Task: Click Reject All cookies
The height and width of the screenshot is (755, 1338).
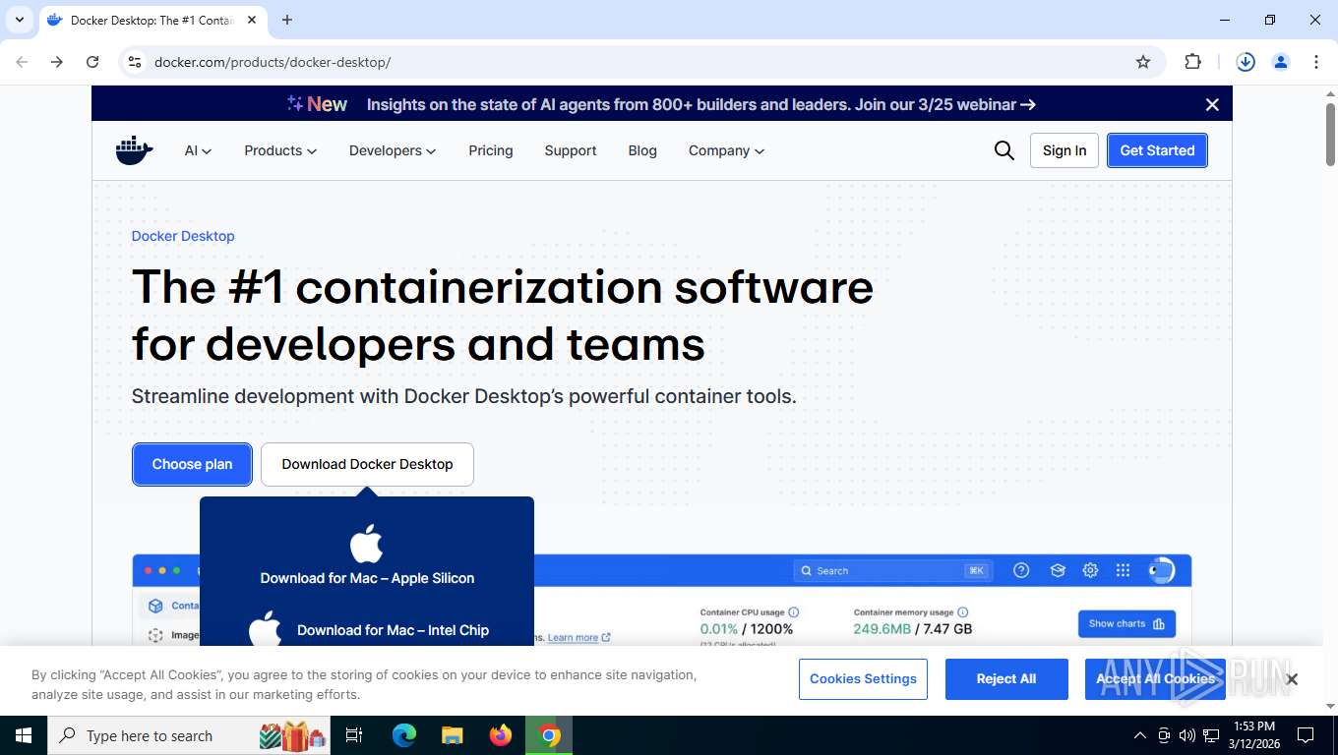Action: (1006, 679)
